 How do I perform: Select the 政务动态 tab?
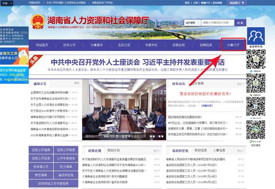(178, 84)
